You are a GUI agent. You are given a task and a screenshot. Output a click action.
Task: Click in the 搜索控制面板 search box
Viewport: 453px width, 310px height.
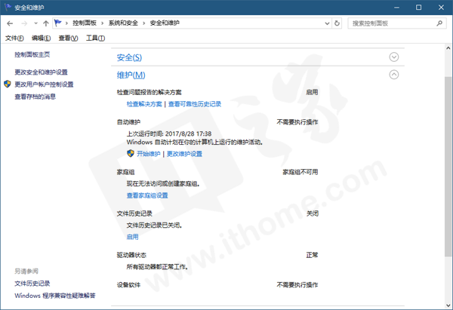(x=393, y=23)
